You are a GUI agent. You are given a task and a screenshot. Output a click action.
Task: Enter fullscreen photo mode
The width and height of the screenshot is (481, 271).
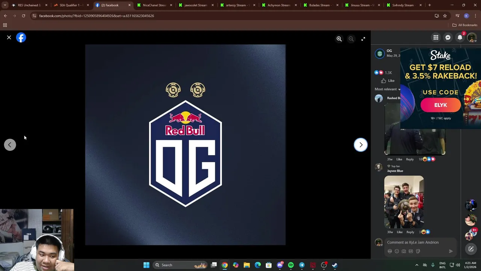click(x=363, y=39)
